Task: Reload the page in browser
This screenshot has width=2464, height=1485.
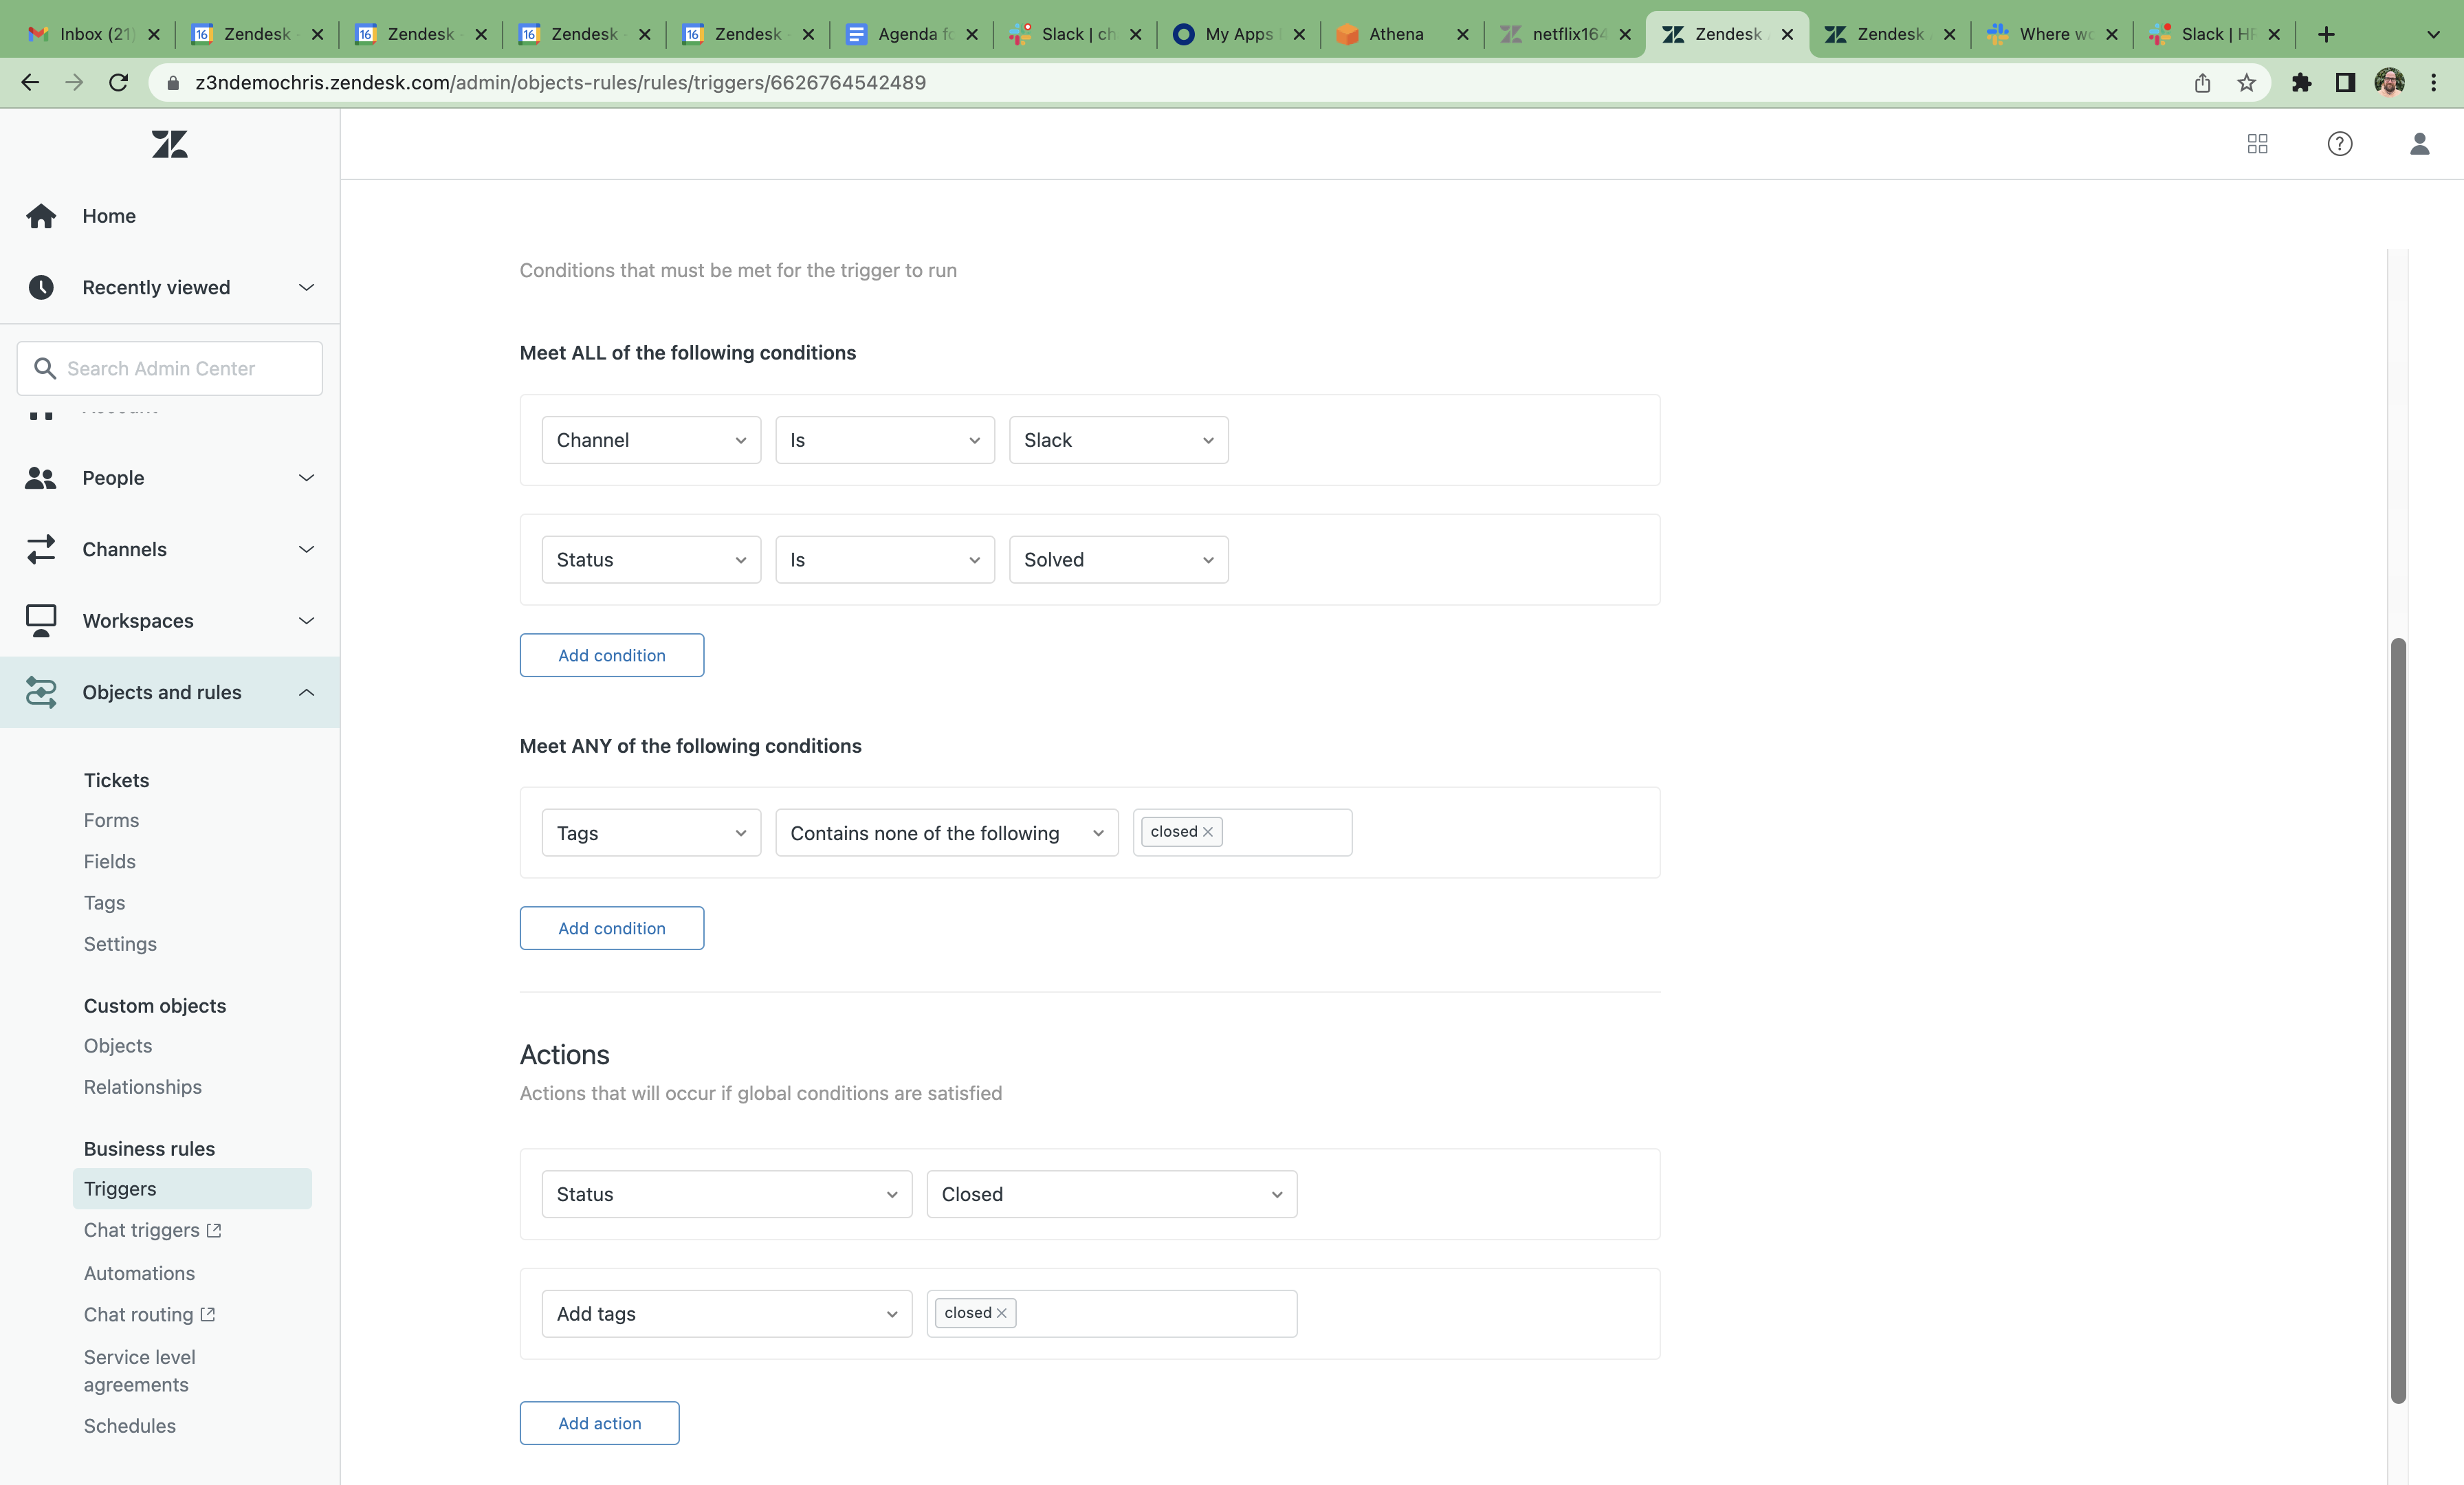Action: pos(119,83)
